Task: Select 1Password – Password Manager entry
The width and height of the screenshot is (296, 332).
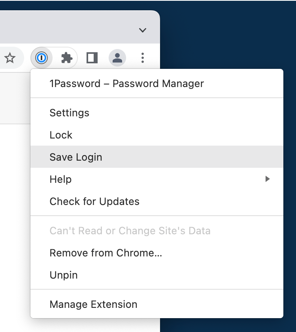Action: [156, 83]
